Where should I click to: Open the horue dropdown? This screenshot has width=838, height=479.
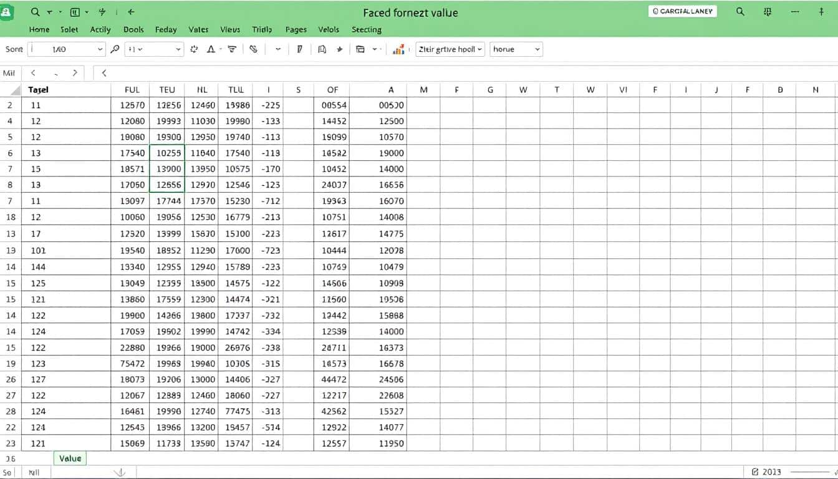click(x=516, y=49)
